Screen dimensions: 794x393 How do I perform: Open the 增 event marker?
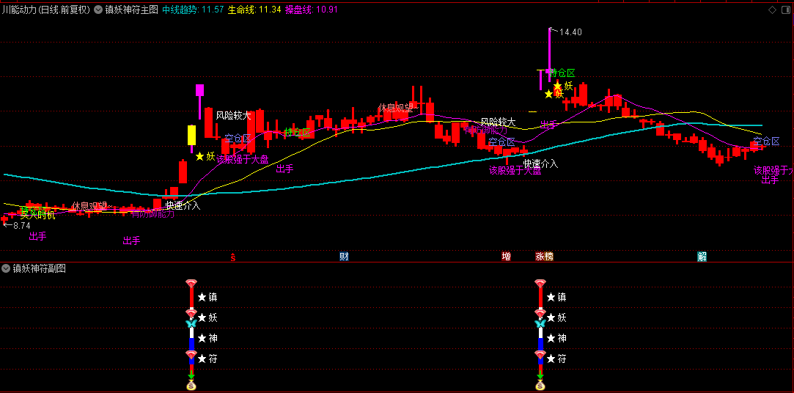[506, 257]
